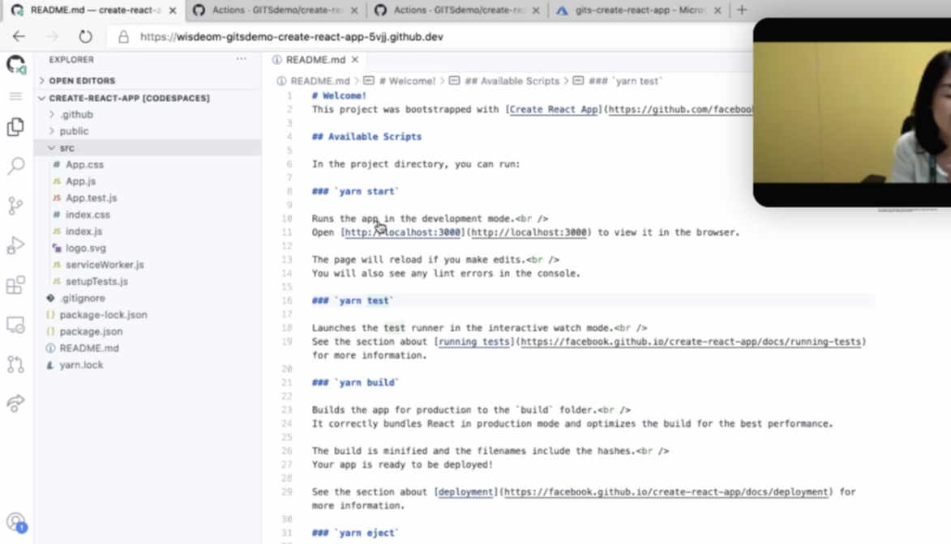This screenshot has height=544, width=951.
Task: Switch to first Actions GITSdemo browser tab
Action: click(x=276, y=11)
